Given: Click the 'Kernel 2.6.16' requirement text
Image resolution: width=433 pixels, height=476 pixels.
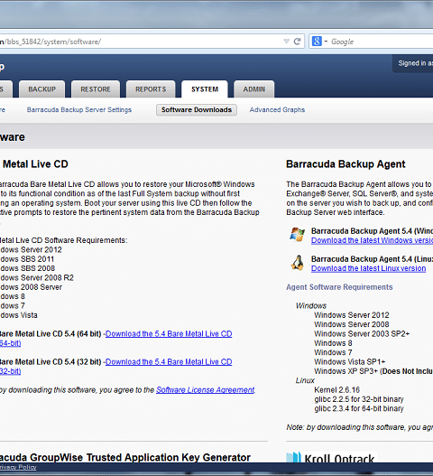Looking at the screenshot, I should (336, 390).
